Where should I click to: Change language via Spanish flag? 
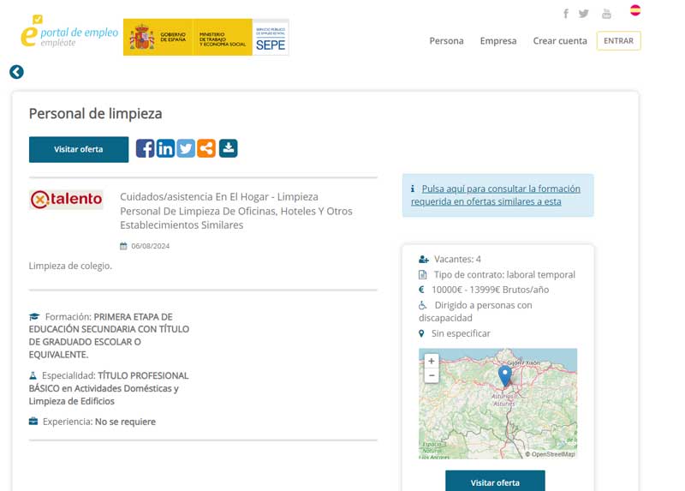click(635, 10)
